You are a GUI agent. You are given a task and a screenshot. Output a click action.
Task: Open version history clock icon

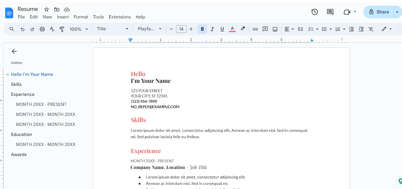315,12
